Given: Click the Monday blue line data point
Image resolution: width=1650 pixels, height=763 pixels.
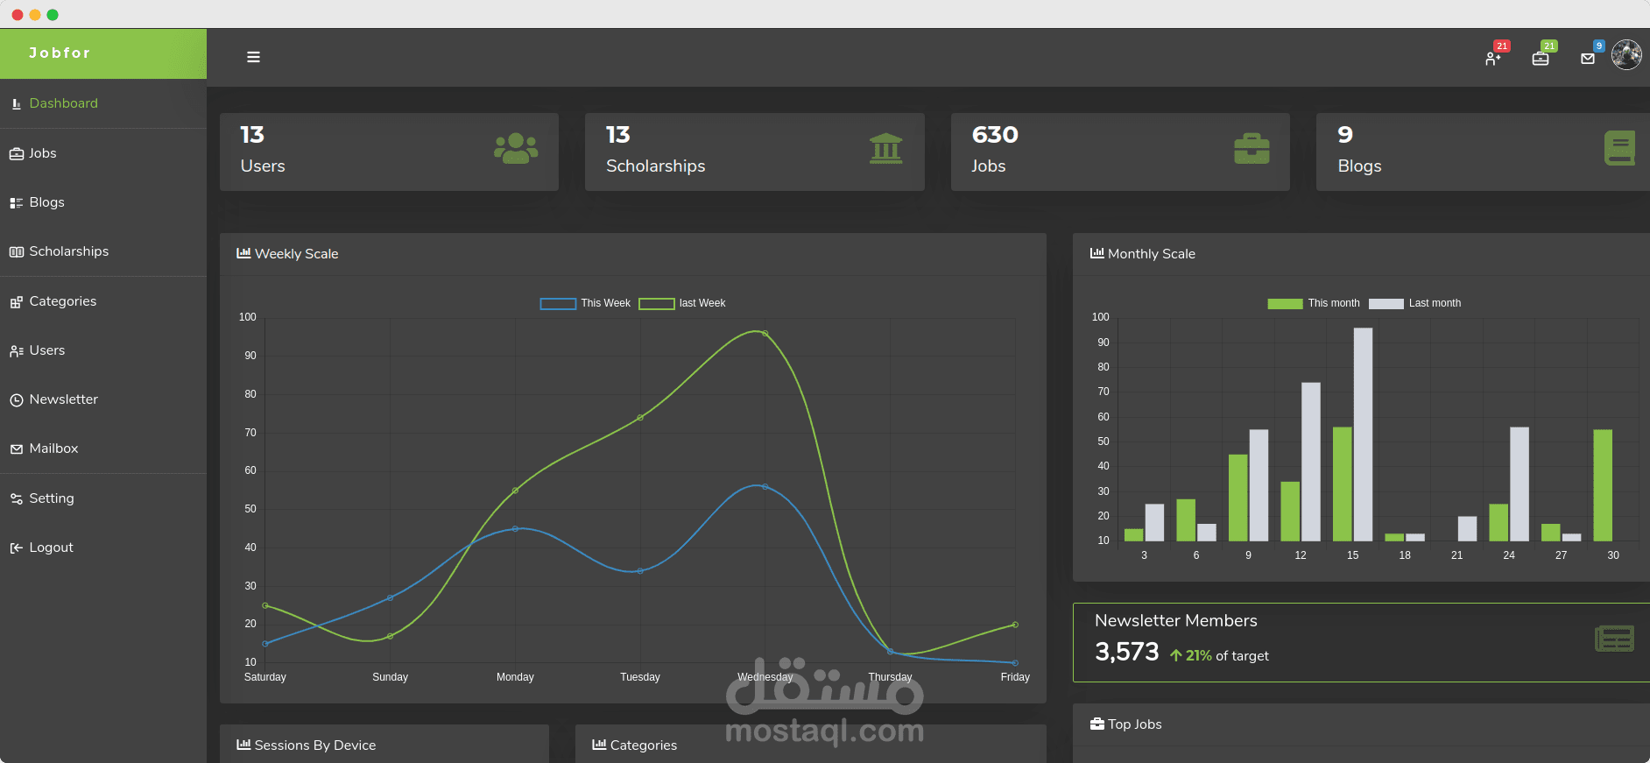Looking at the screenshot, I should 515,529.
